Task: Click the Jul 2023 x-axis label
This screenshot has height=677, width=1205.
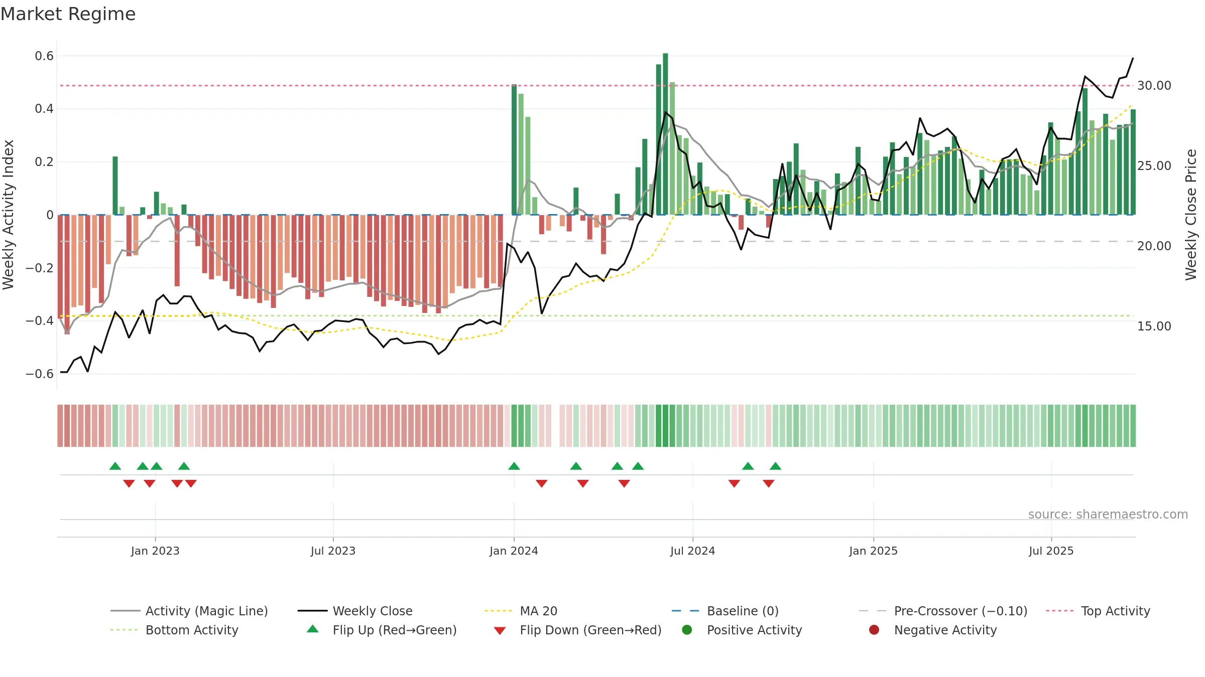Action: point(333,551)
